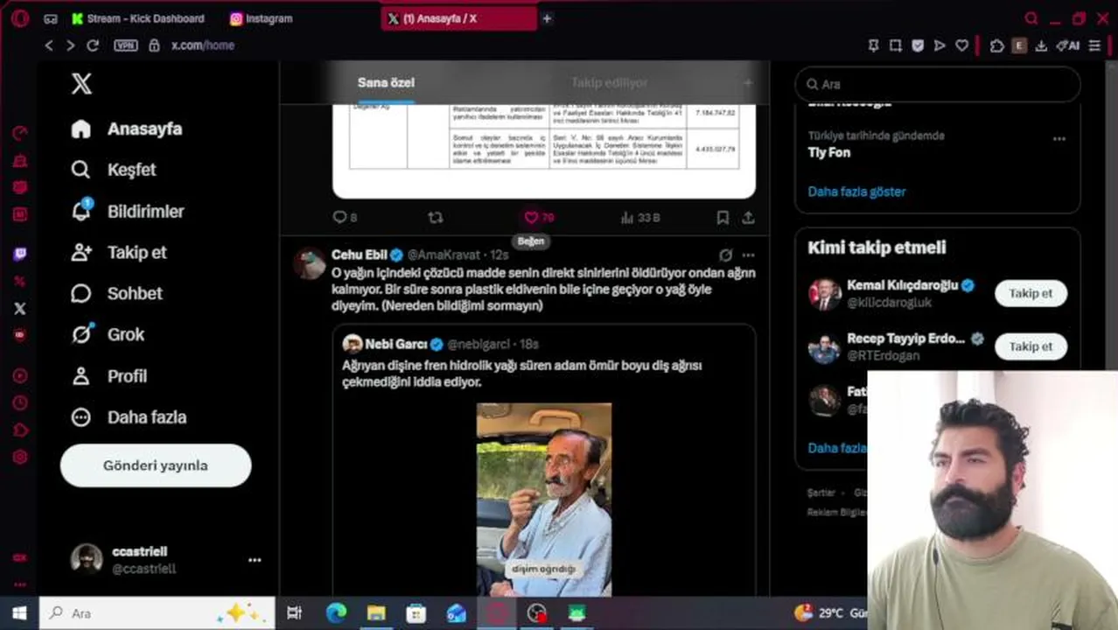Bookmark the tweet with the table image
The width and height of the screenshot is (1118, 630).
click(x=723, y=217)
